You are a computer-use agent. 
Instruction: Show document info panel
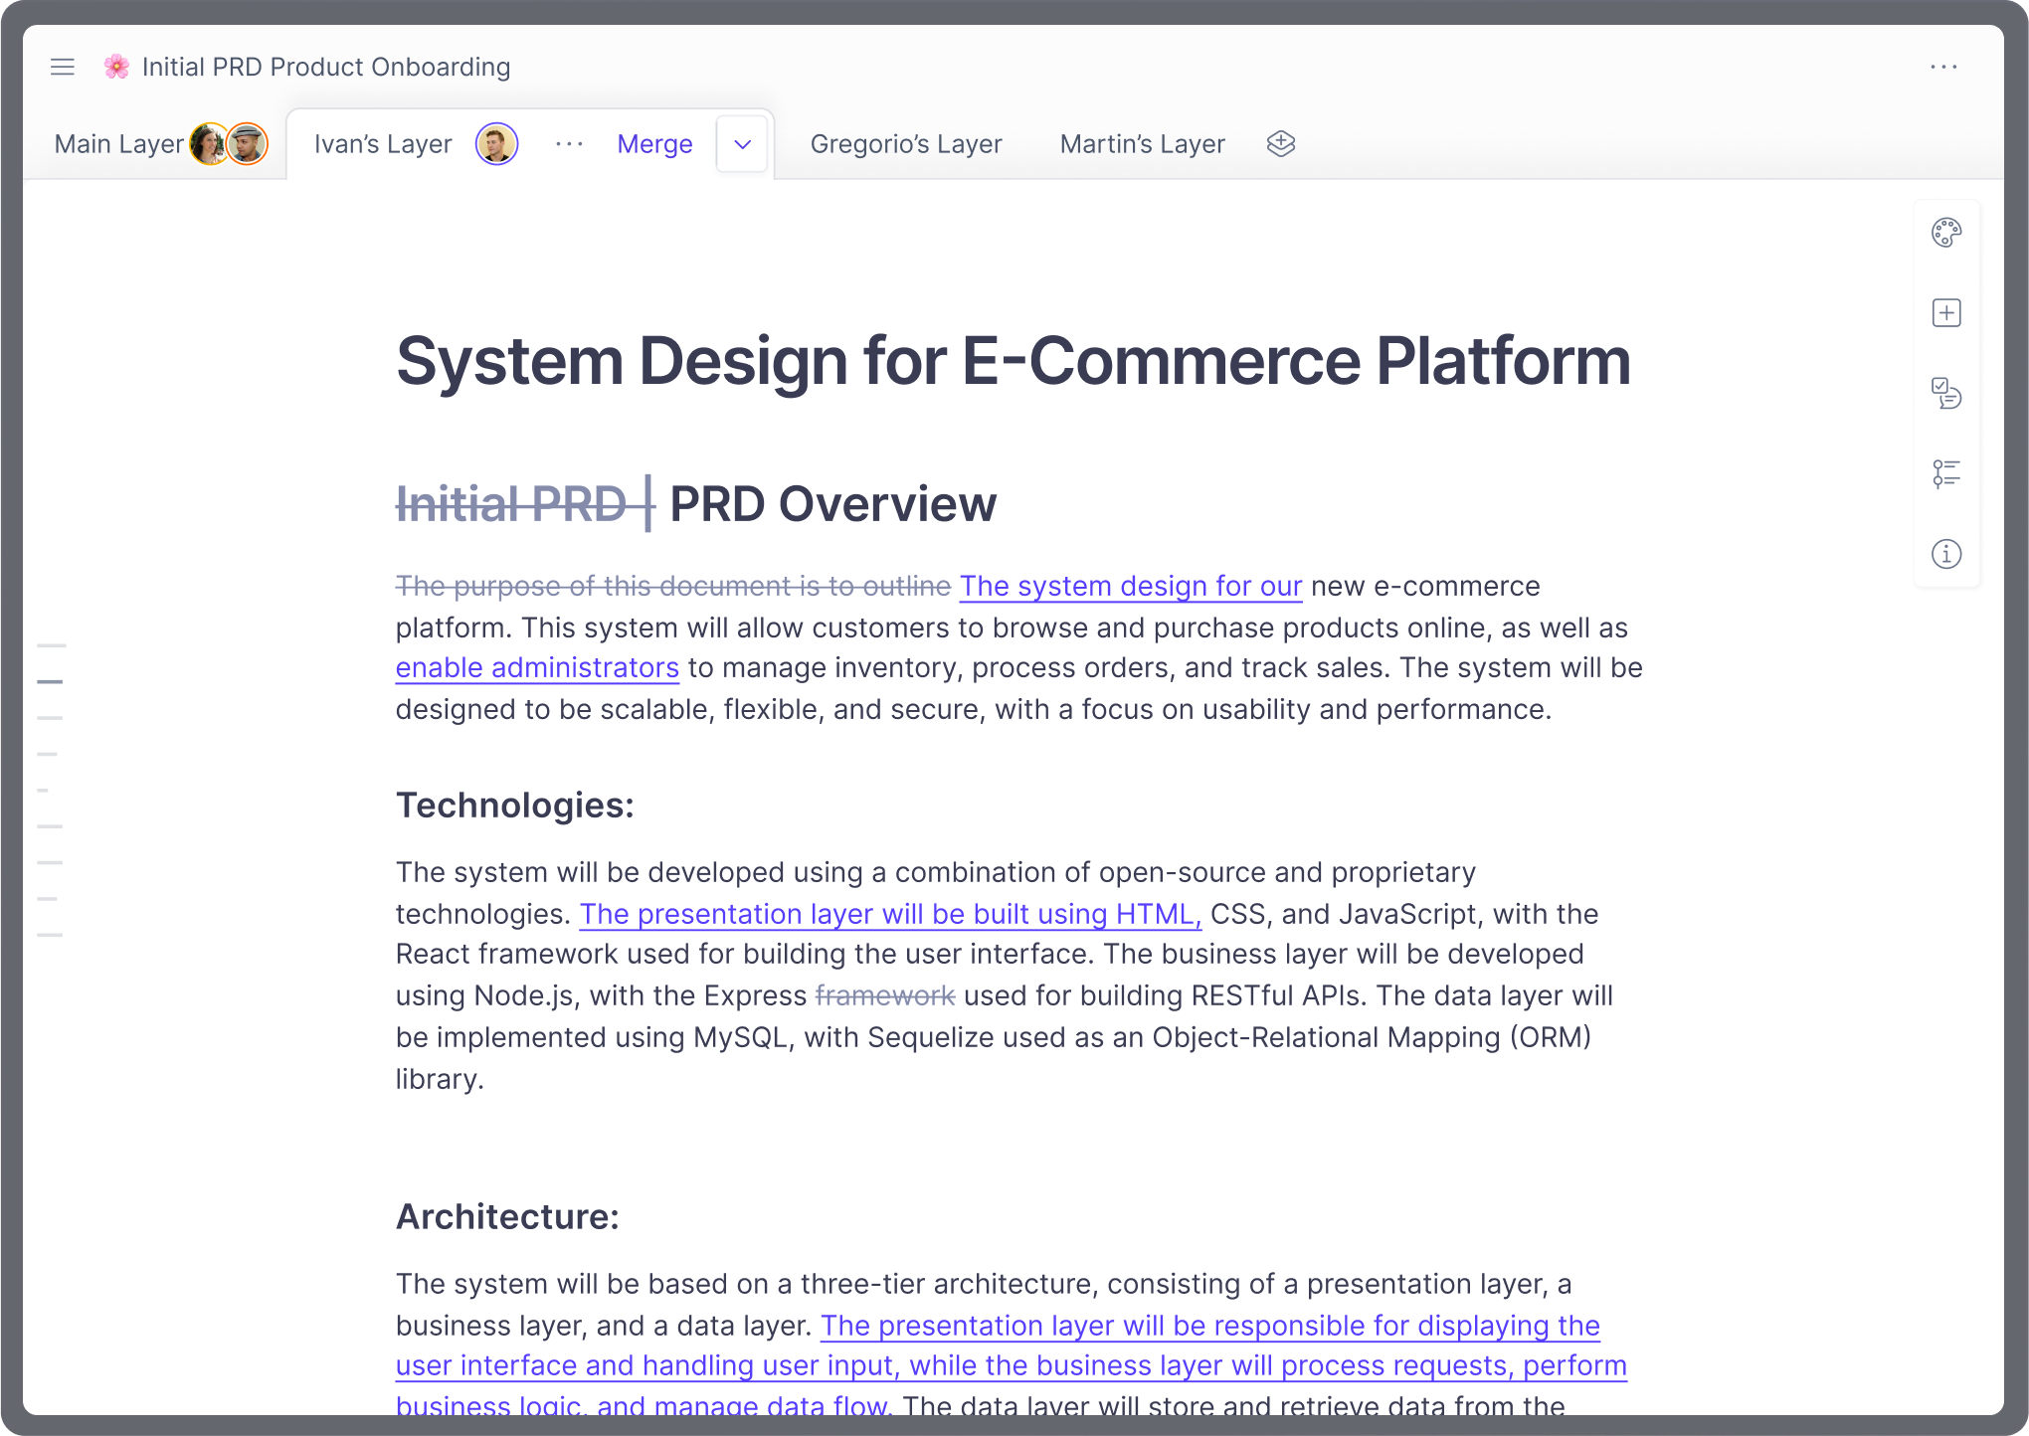click(x=1945, y=554)
